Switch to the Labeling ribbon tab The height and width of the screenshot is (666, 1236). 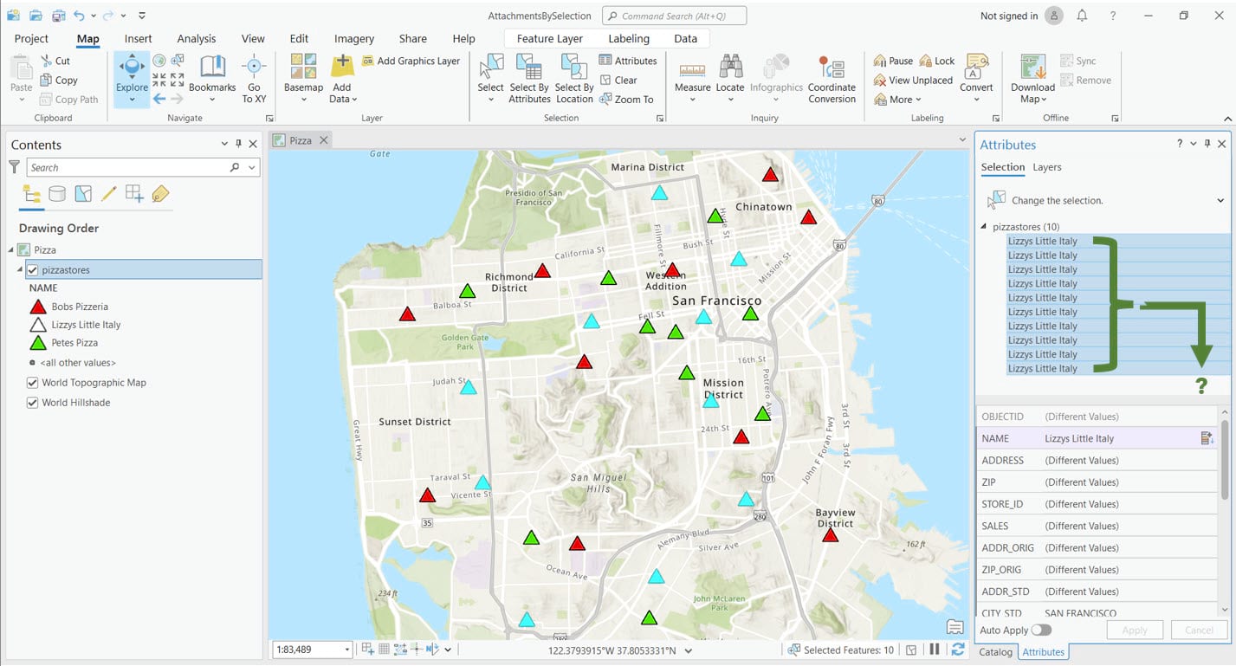coord(628,38)
